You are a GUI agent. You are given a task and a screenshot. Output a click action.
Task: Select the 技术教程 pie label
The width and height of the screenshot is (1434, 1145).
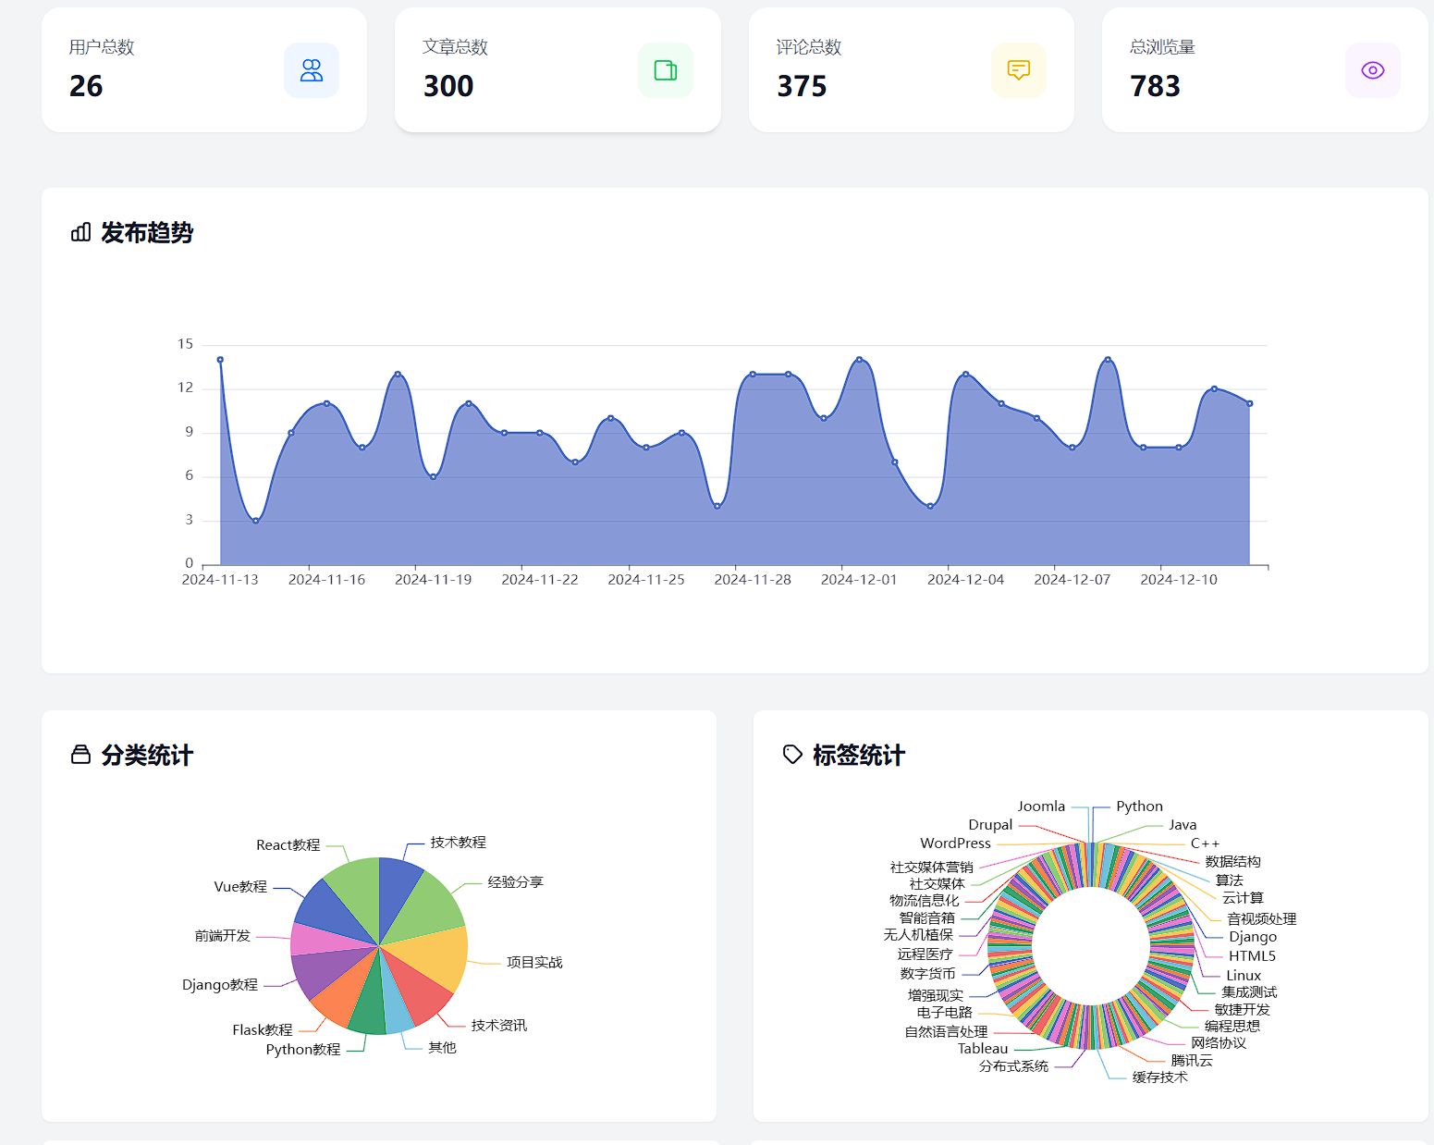pos(458,843)
